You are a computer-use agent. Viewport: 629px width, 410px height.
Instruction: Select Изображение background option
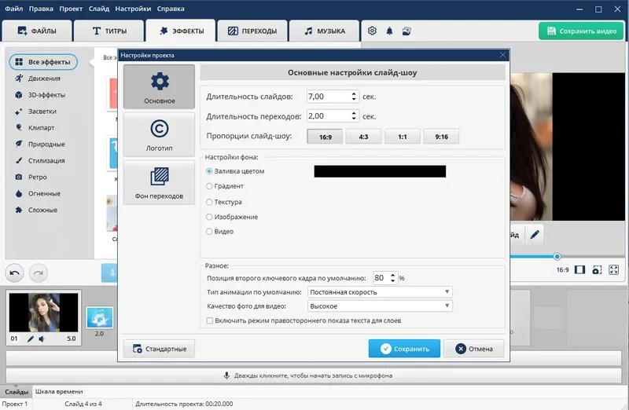[x=209, y=217]
